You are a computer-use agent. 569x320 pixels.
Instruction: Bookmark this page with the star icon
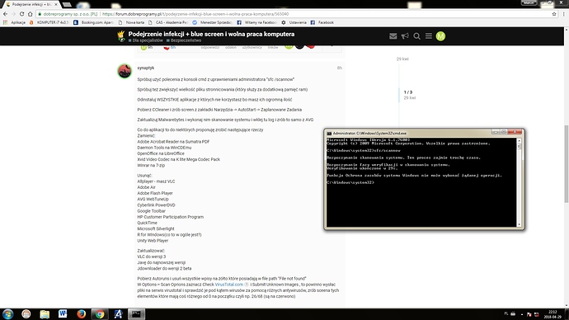point(554,14)
